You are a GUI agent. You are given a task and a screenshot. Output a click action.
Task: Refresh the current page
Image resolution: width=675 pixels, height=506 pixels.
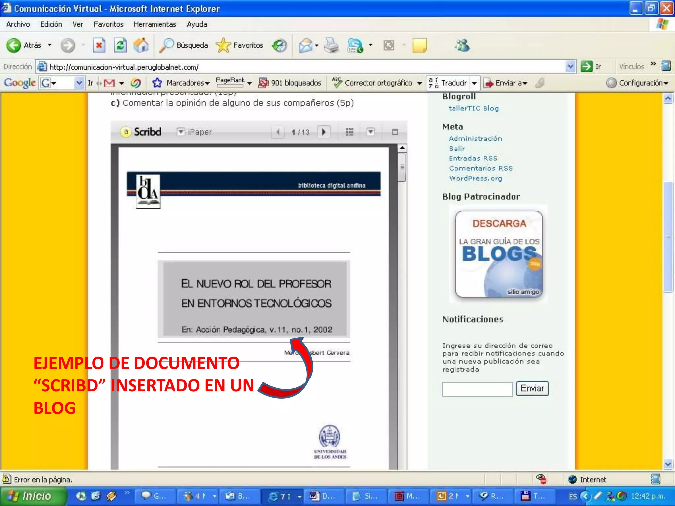coord(120,45)
